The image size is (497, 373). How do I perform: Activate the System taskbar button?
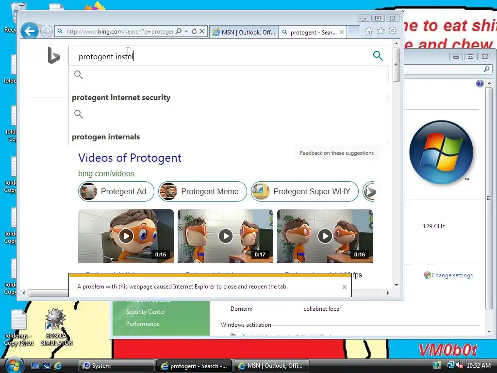116,366
